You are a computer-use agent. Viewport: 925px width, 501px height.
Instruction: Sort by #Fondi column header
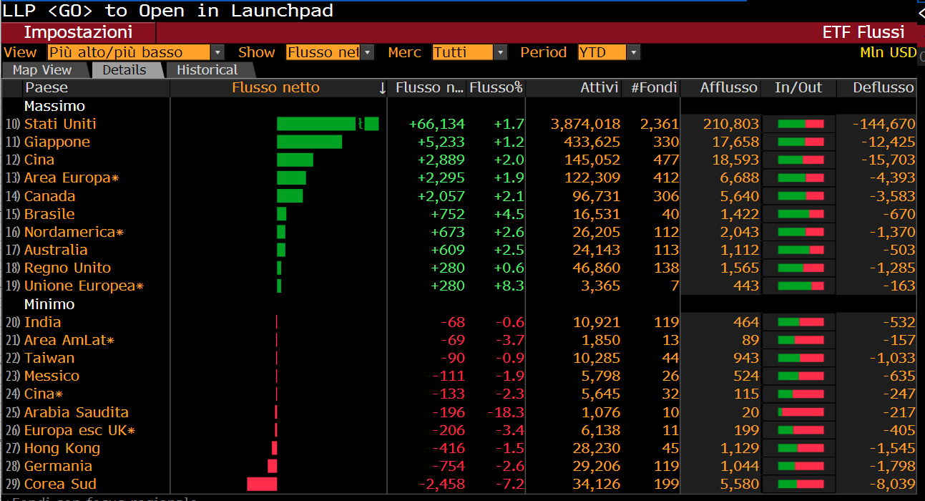pos(653,87)
